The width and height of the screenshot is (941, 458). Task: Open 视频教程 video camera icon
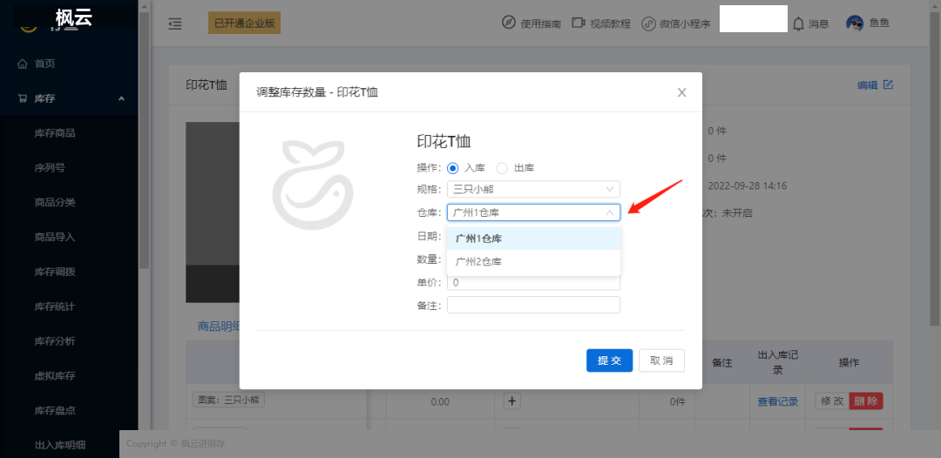click(x=579, y=23)
